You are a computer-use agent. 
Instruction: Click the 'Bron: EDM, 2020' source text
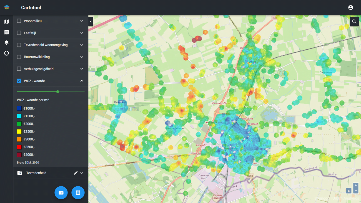pos(28,163)
